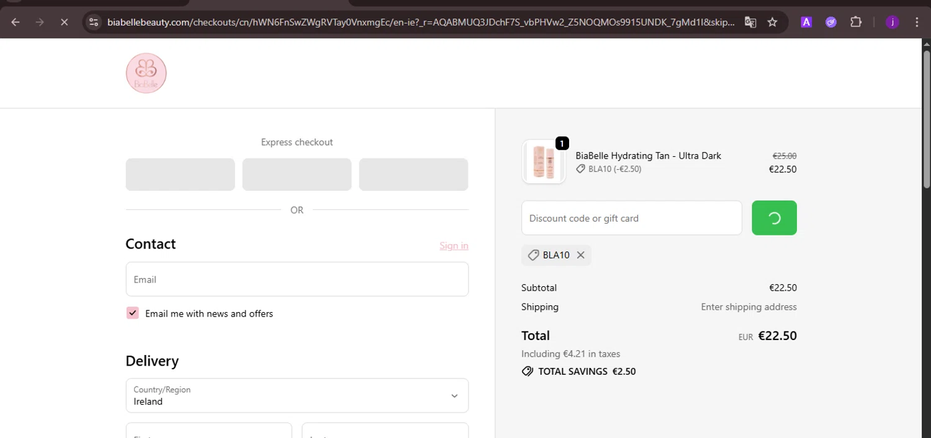The image size is (931, 438).
Task: Click the Hydrating Tan product thumbnail
Action: click(544, 162)
